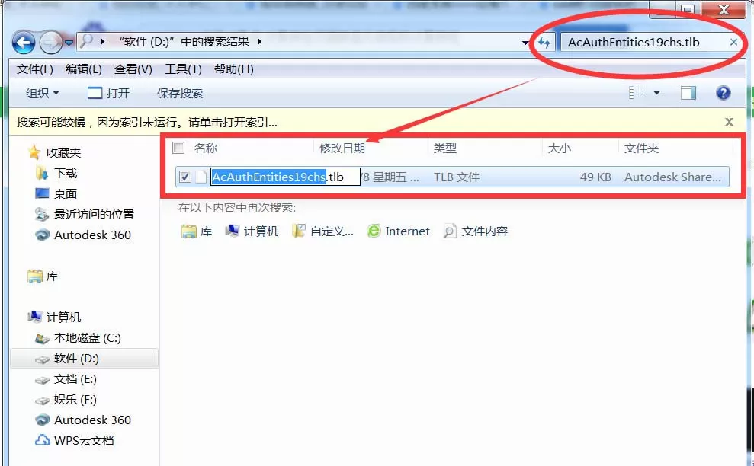This screenshot has width=754, height=466.
Task: Open the address bar history dropdown
Action: (525, 43)
